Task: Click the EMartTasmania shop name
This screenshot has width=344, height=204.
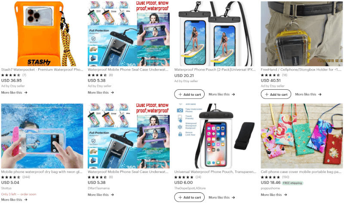Action: pyautogui.click(x=98, y=188)
